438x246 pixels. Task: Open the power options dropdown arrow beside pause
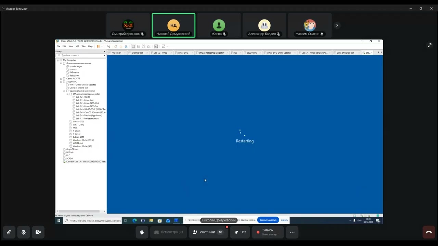click(x=102, y=46)
